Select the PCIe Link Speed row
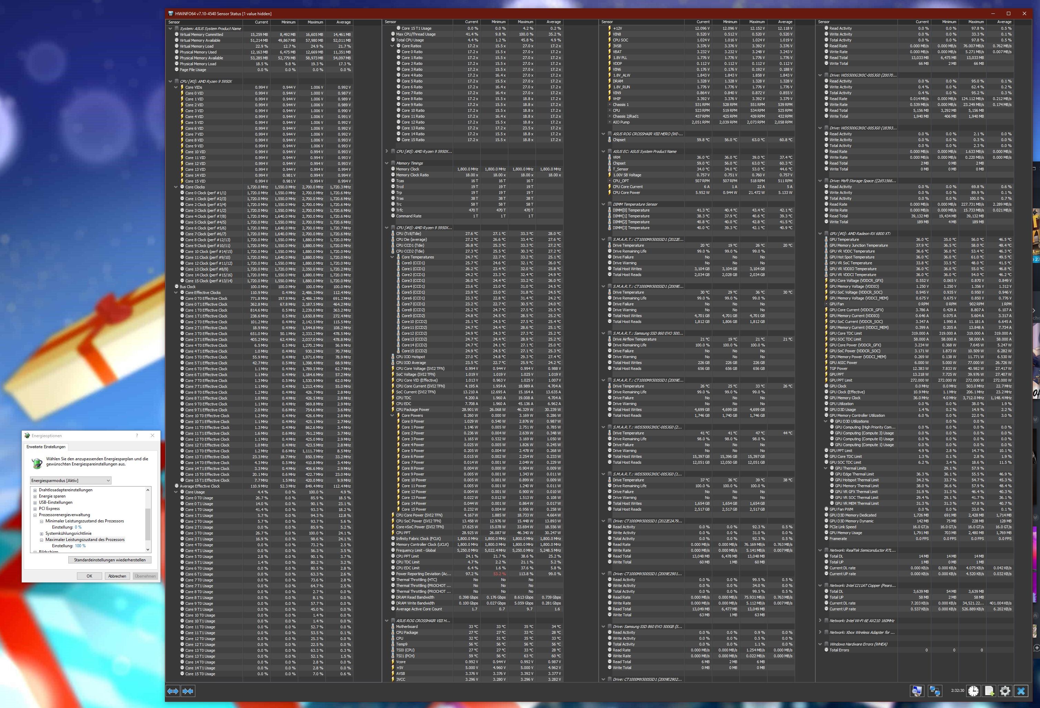 tap(918, 527)
